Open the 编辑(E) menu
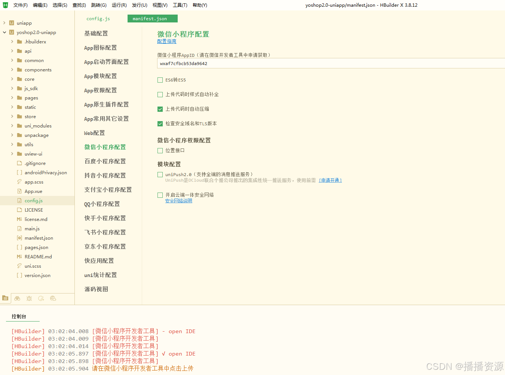The height and width of the screenshot is (375, 505). pos(40,5)
